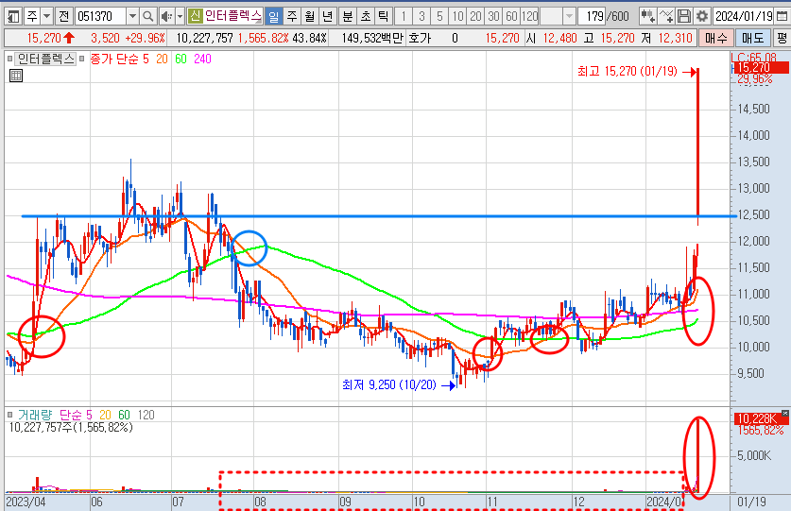Click the volume value 10,227,757 in the info bar
The image size is (791, 511).
[x=205, y=38]
